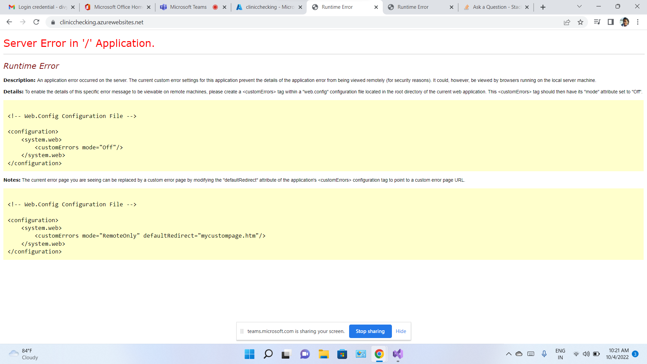This screenshot has width=647, height=364.
Task: Show hidden system tray icons
Action: click(509, 354)
